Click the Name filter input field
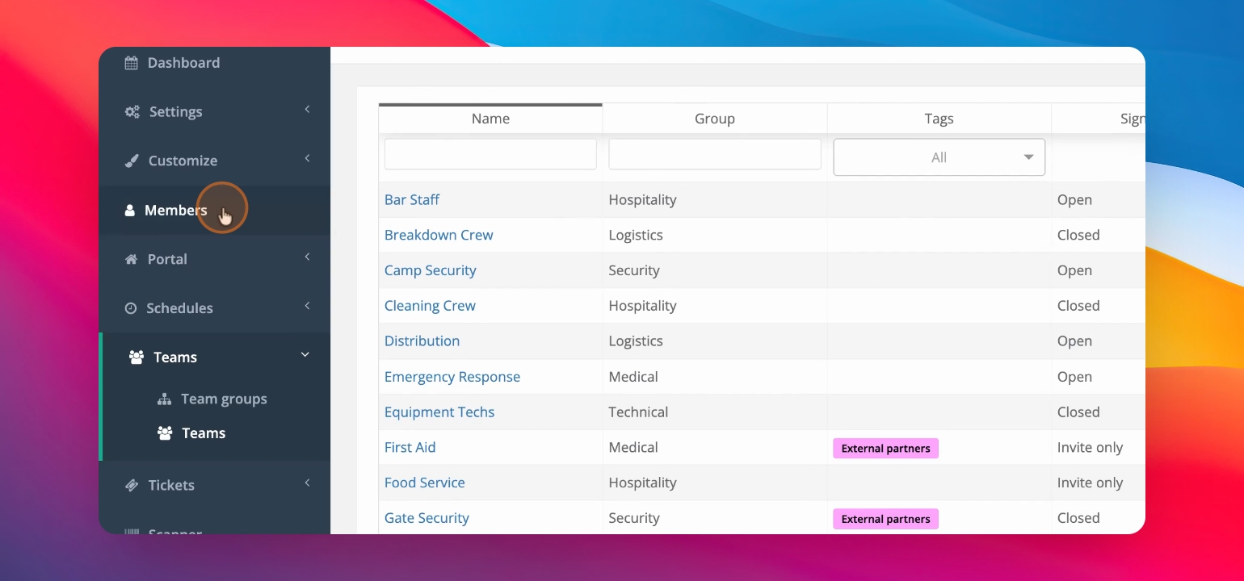 [x=490, y=154]
